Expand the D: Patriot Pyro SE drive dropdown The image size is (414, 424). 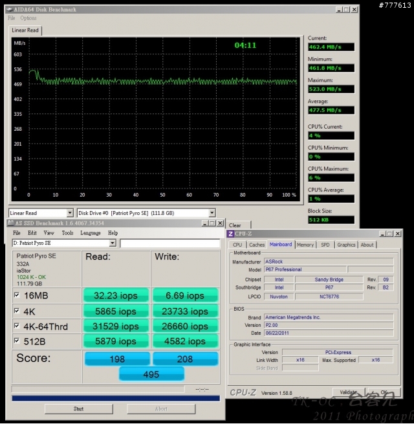pyautogui.click(x=113, y=243)
